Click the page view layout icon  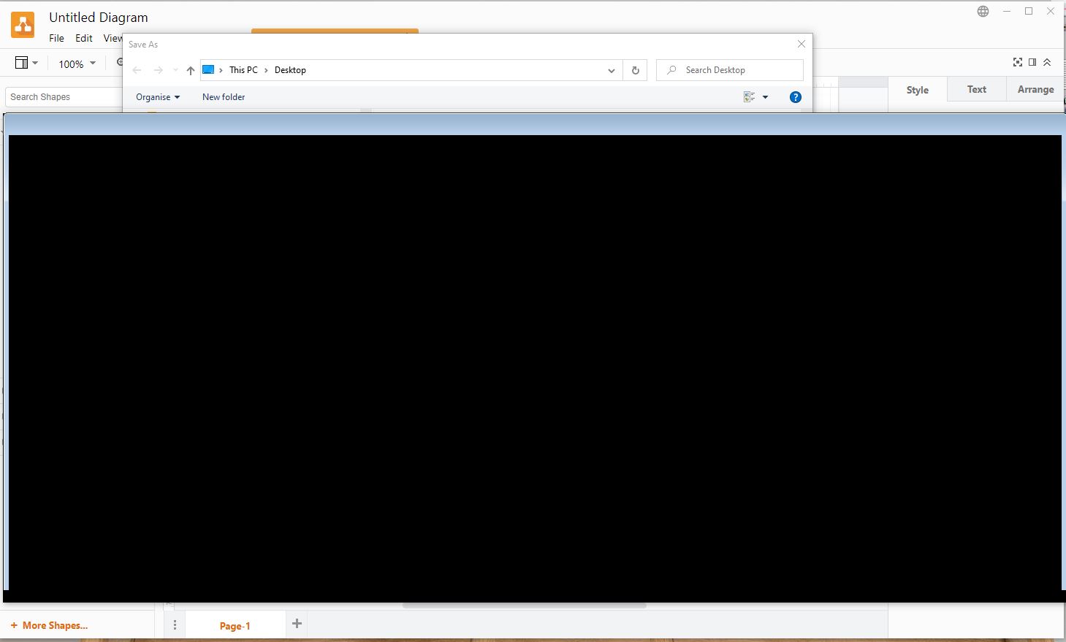tap(22, 62)
